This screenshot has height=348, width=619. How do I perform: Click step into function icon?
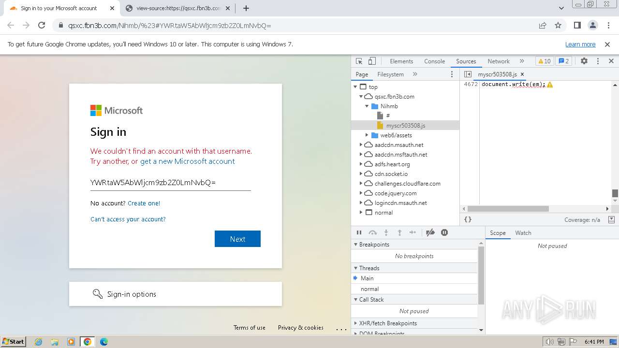click(x=386, y=232)
